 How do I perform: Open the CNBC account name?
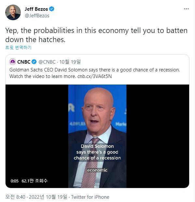click(24, 62)
